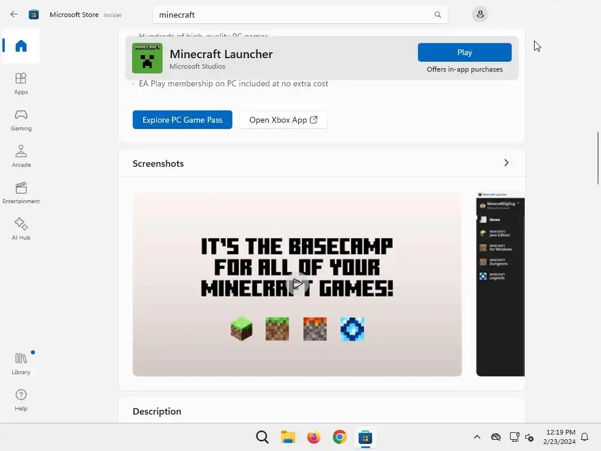Screen dimensions: 601x451
Task: Play the Minecraft trailer video
Action: (x=298, y=284)
